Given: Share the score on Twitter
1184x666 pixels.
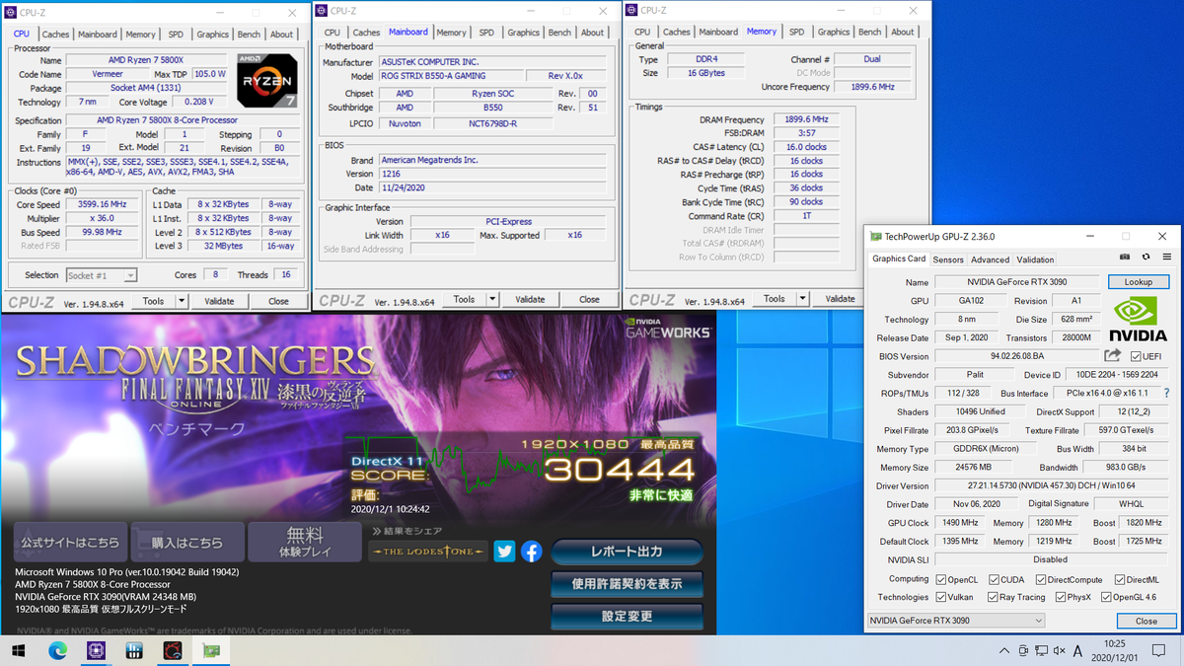Looking at the screenshot, I should click(x=504, y=552).
